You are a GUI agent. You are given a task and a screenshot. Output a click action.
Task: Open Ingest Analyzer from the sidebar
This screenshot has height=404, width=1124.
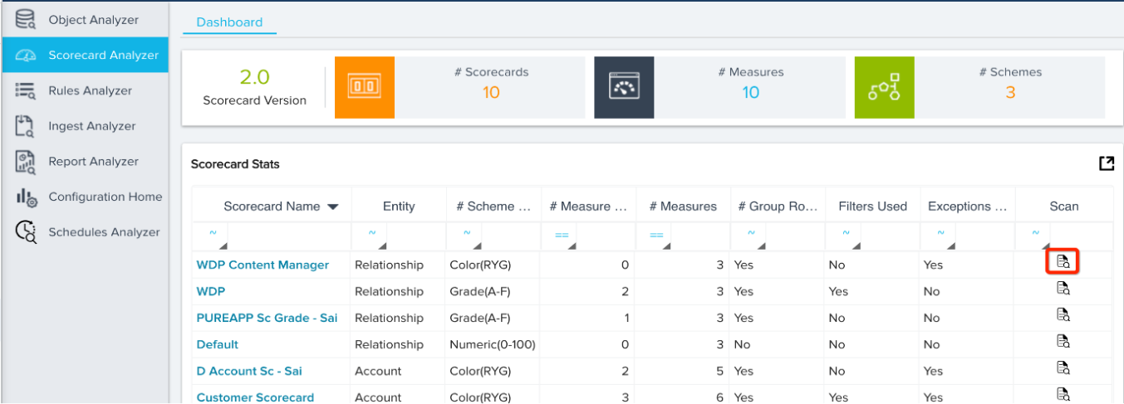point(91,126)
